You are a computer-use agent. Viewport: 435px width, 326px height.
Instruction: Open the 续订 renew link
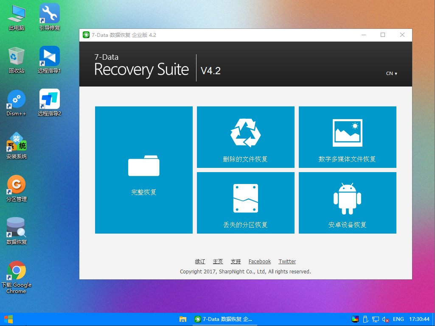tap(200, 262)
